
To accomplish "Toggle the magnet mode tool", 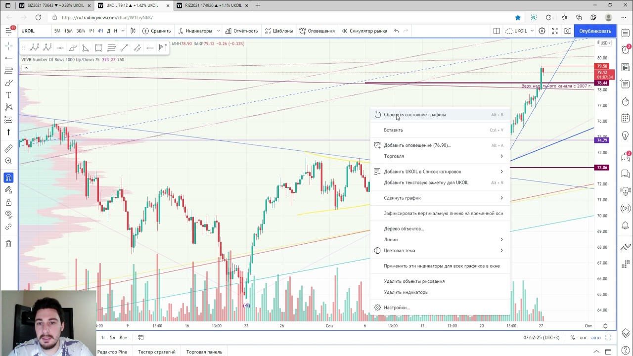I will 8,178.
